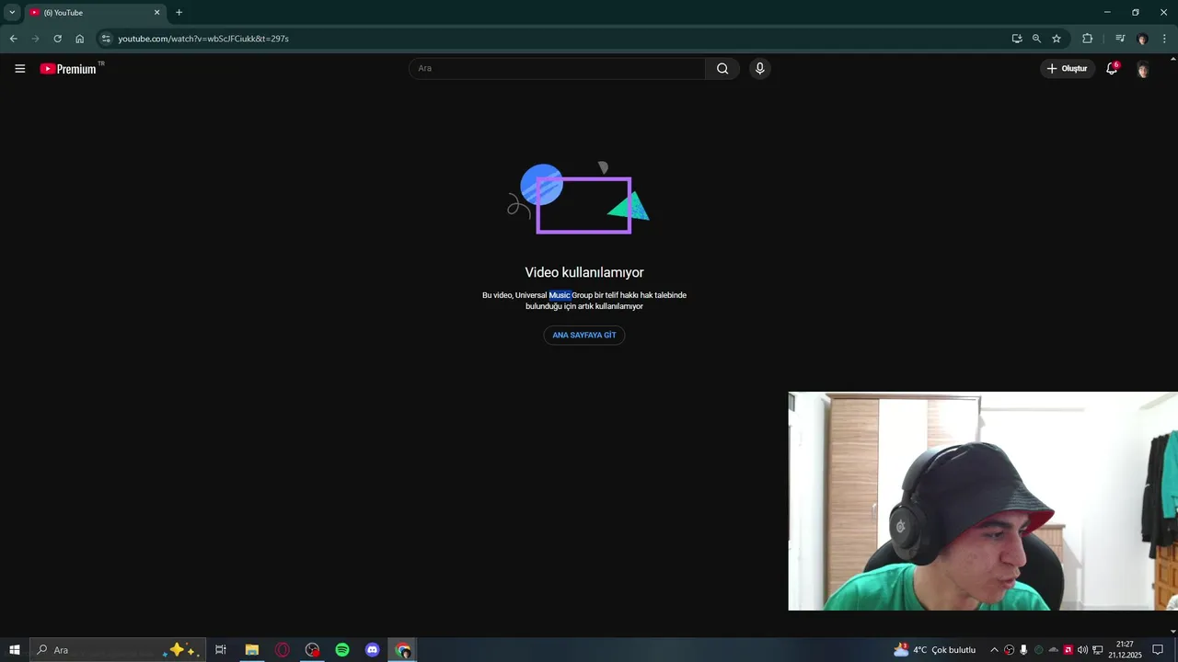
Task: Open the volume speaker tray icon
Action: pyautogui.click(x=1082, y=650)
